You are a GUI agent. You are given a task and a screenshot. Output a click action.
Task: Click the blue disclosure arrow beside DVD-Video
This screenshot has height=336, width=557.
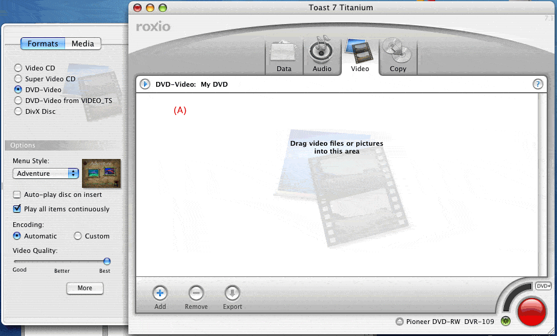coord(145,84)
